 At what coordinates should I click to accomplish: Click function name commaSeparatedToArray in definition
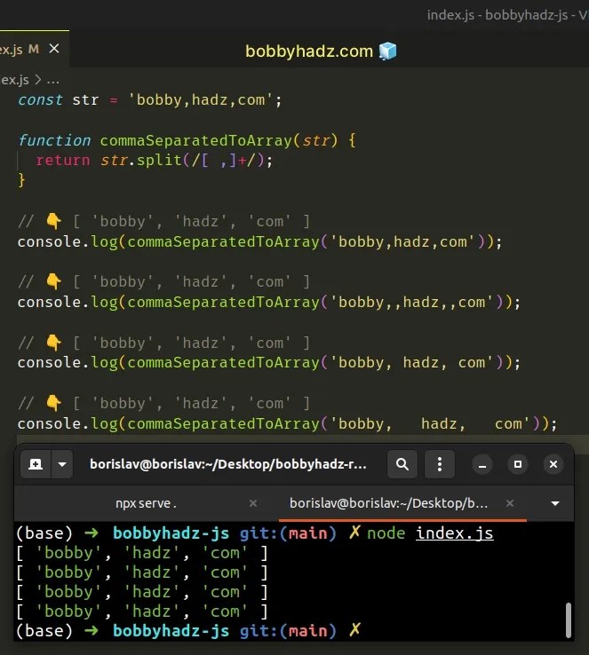tap(195, 141)
